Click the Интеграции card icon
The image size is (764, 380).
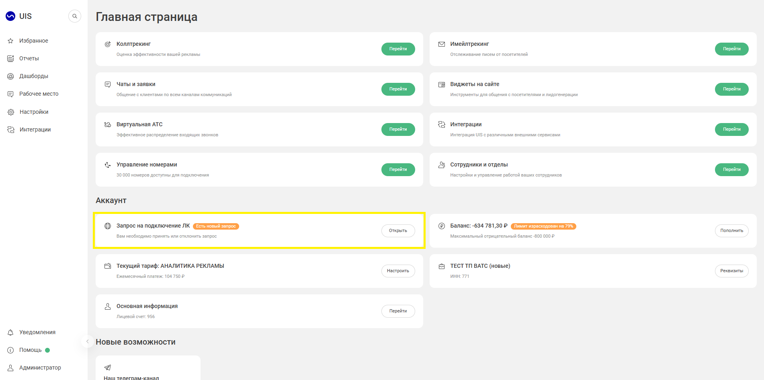coord(442,125)
